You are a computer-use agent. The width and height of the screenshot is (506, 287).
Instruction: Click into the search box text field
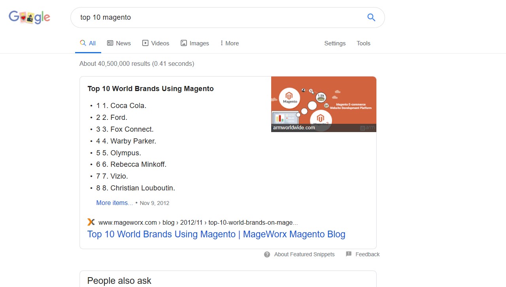point(217,17)
